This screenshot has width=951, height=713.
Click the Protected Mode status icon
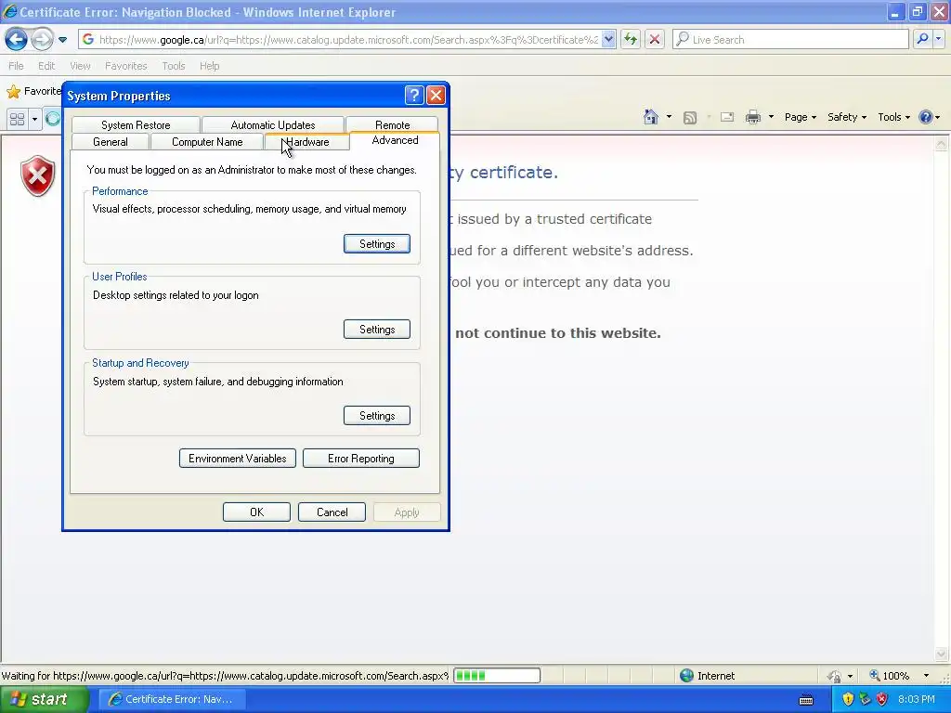pyautogui.click(x=835, y=676)
